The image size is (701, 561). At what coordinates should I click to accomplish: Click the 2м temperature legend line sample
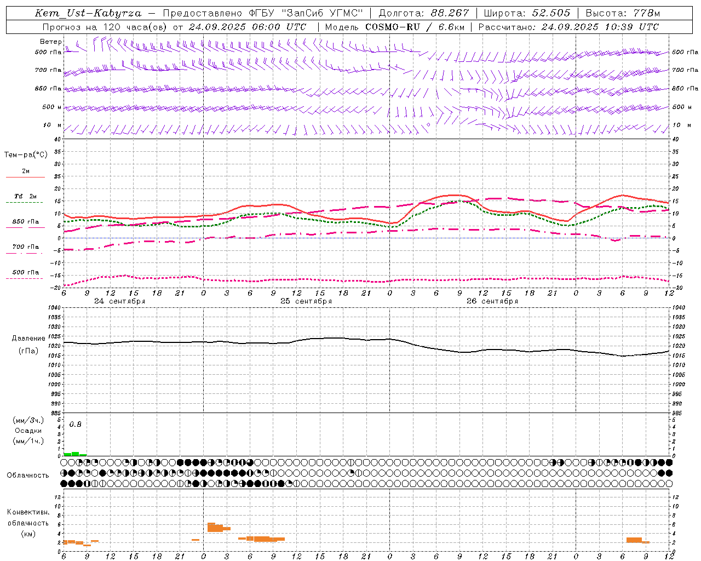click(x=25, y=177)
